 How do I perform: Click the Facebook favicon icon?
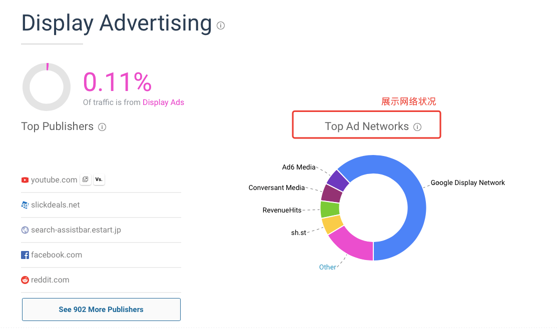click(25, 255)
